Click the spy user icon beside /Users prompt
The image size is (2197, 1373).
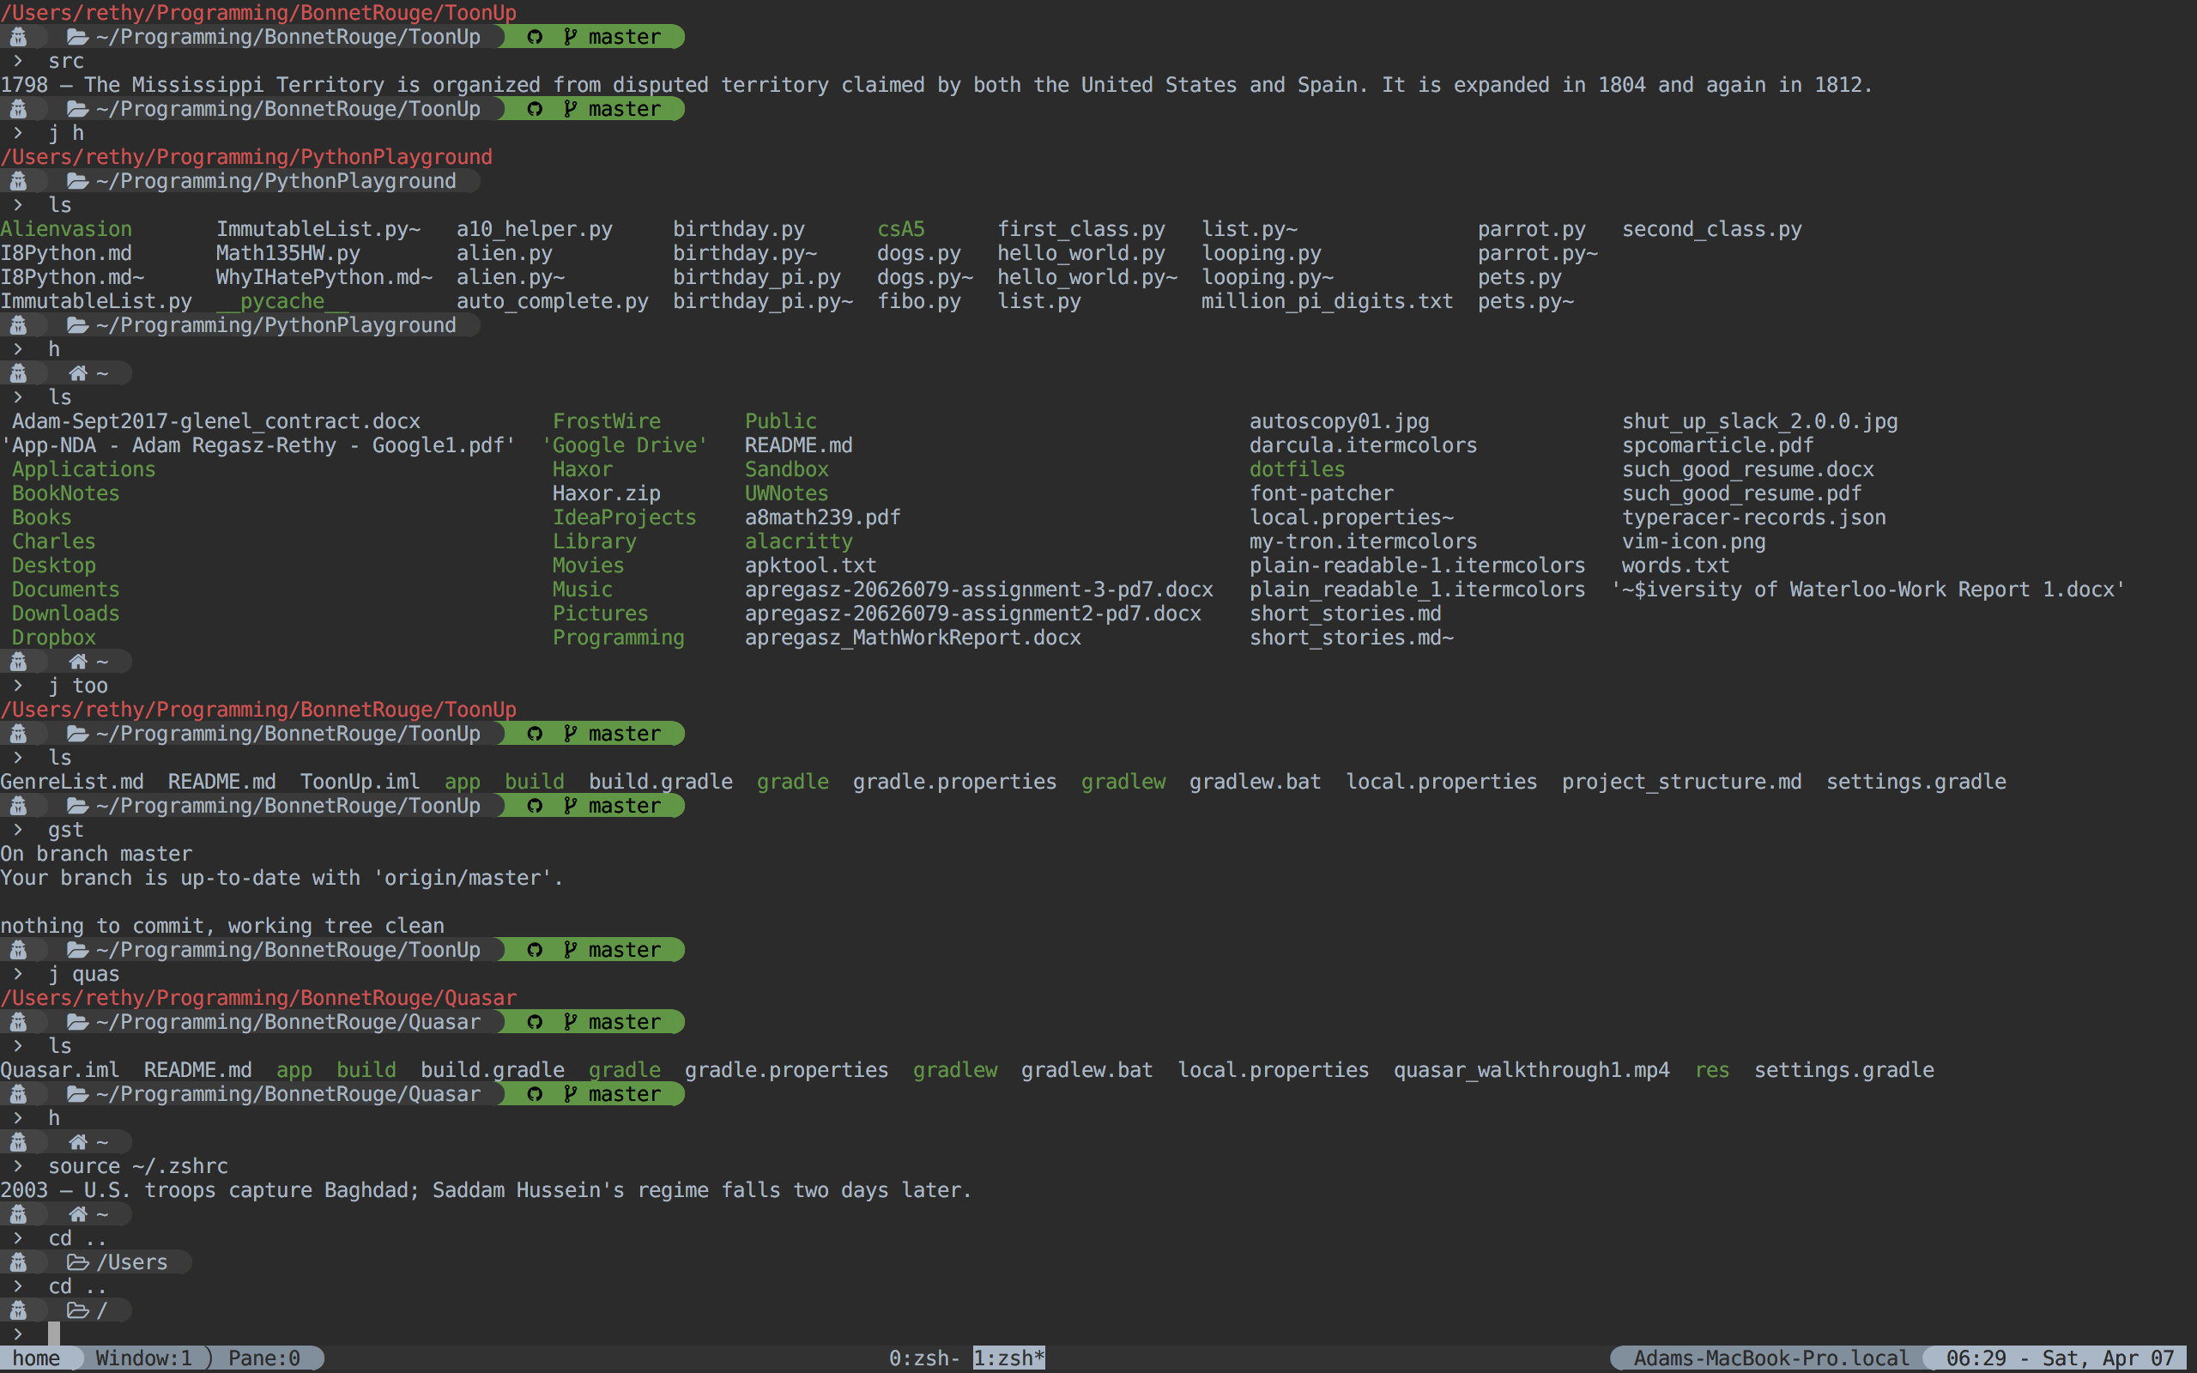[x=18, y=1262]
